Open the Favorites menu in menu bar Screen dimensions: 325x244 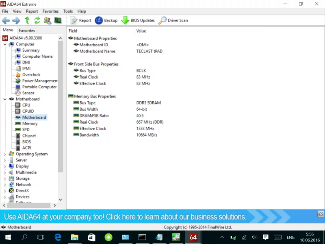(50, 11)
